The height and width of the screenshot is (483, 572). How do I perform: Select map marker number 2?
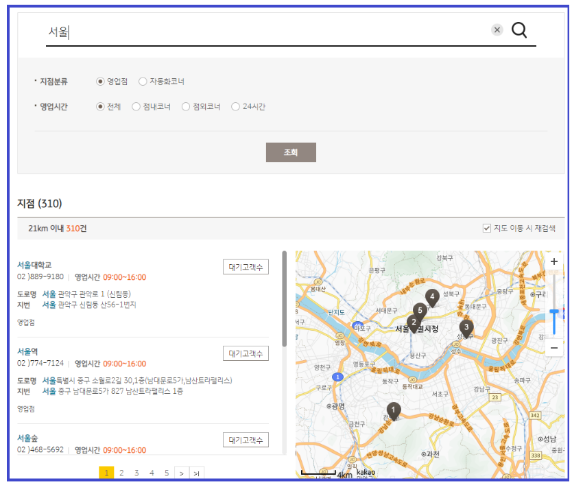coord(414,323)
